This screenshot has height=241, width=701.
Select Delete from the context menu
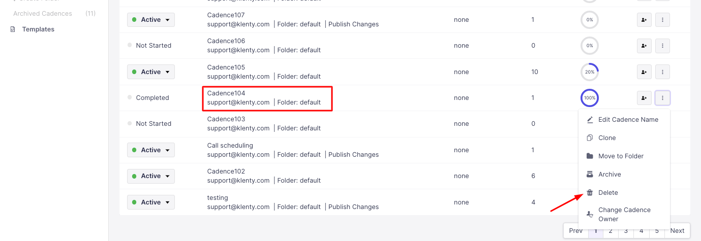click(x=608, y=193)
